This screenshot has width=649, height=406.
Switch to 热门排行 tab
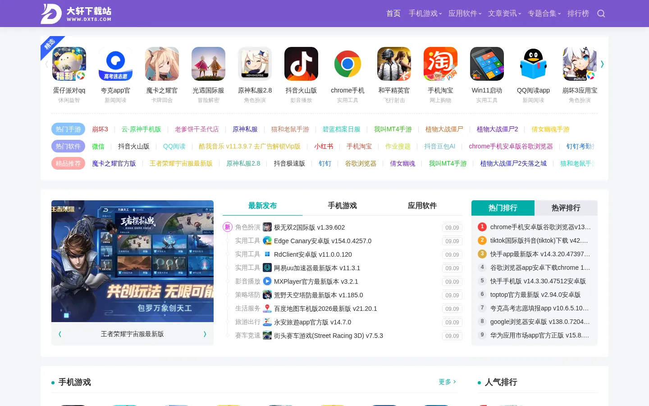(x=503, y=208)
